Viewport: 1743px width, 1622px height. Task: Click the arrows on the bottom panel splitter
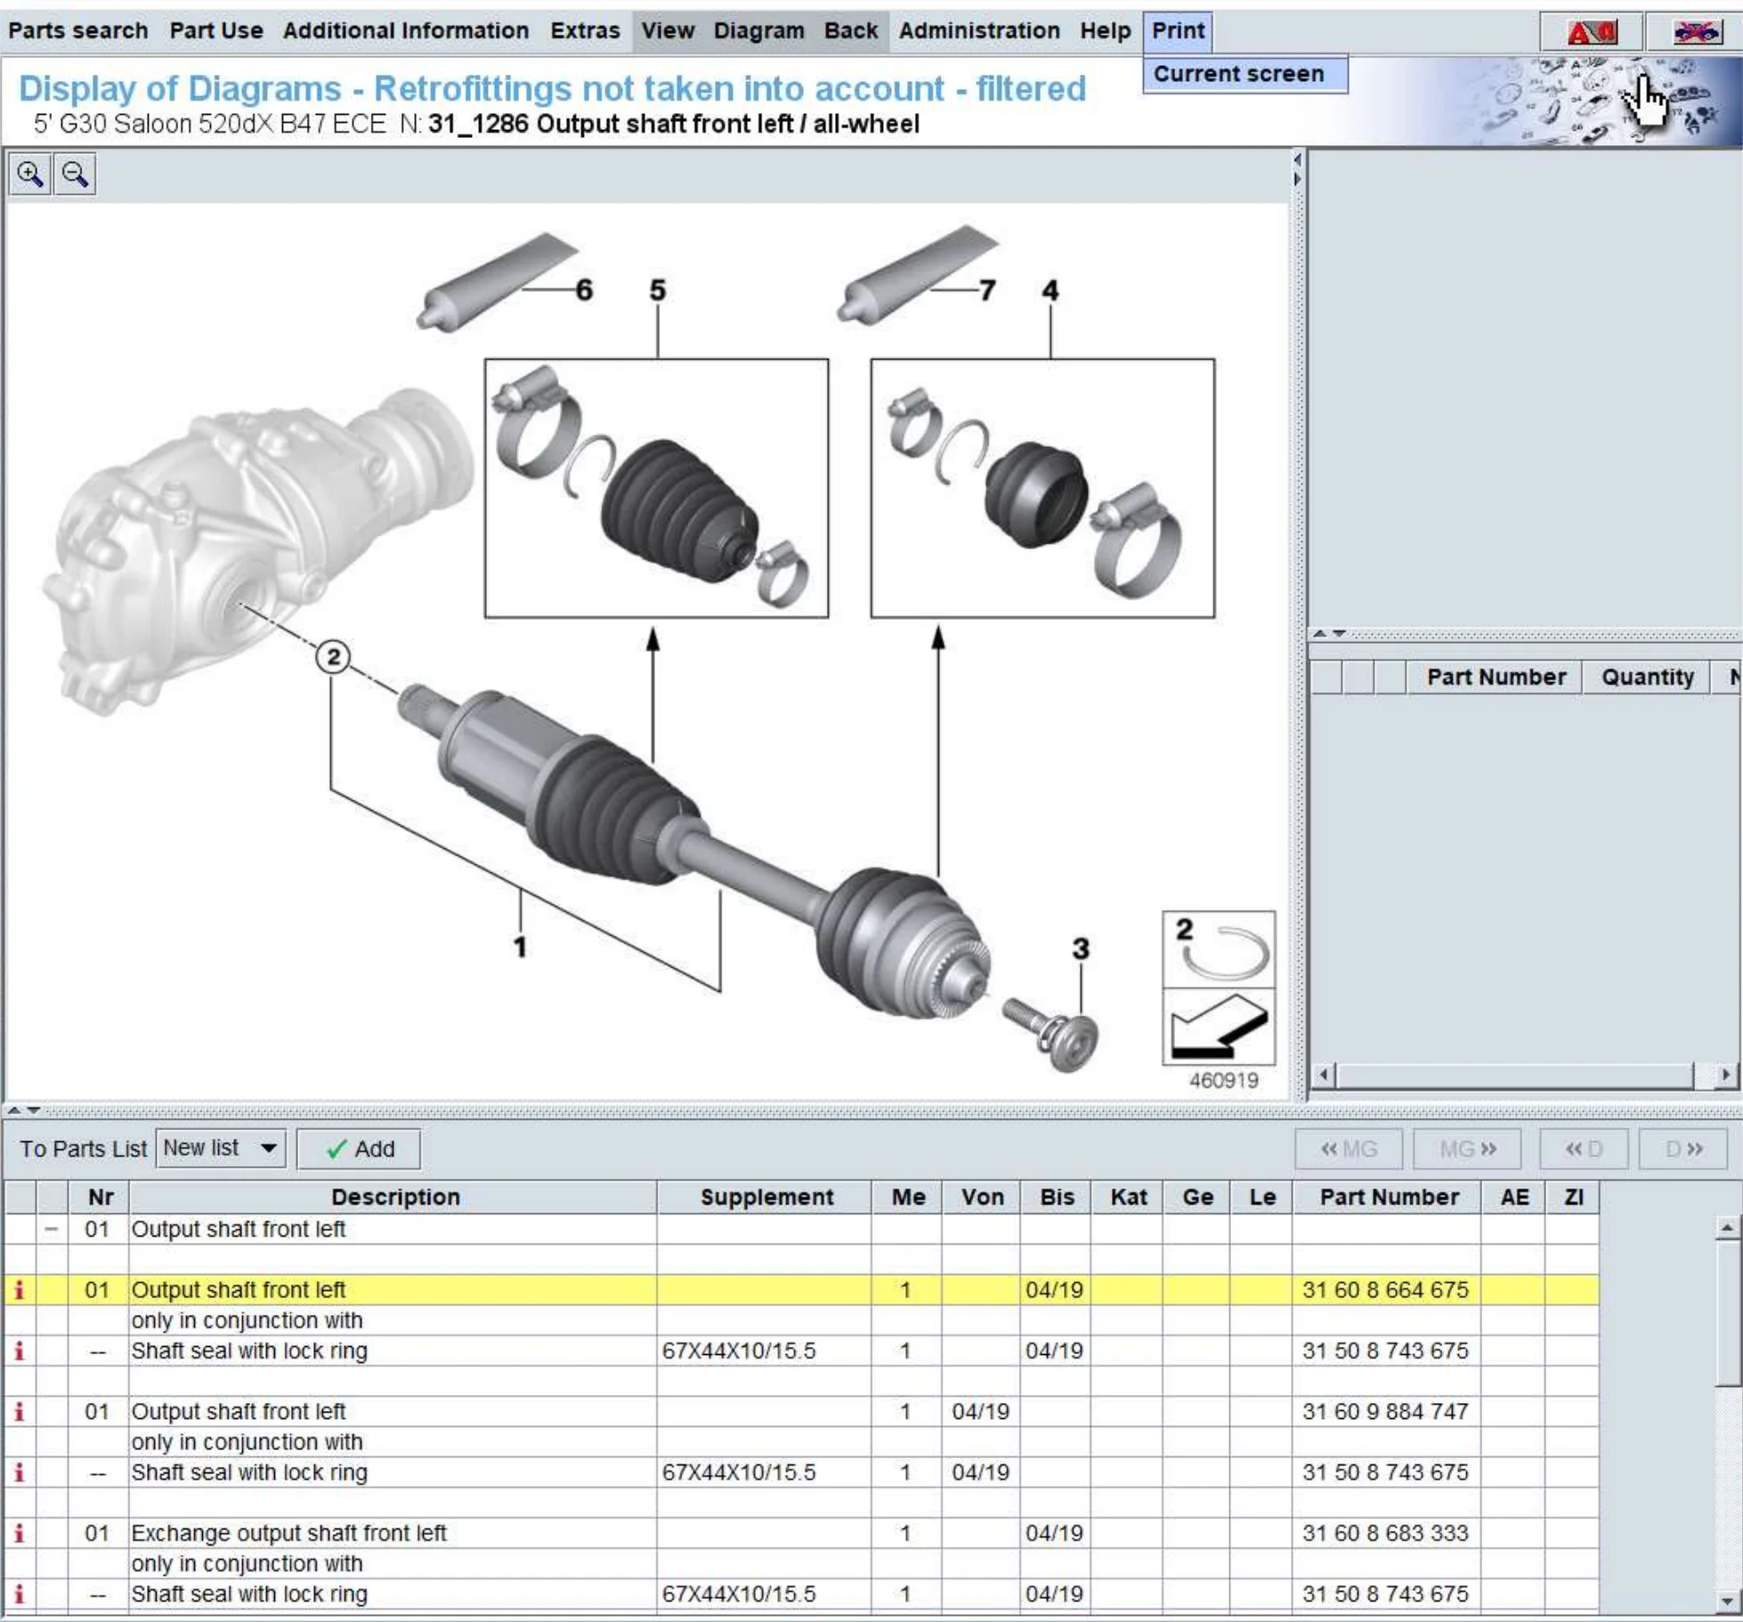tap(24, 1110)
